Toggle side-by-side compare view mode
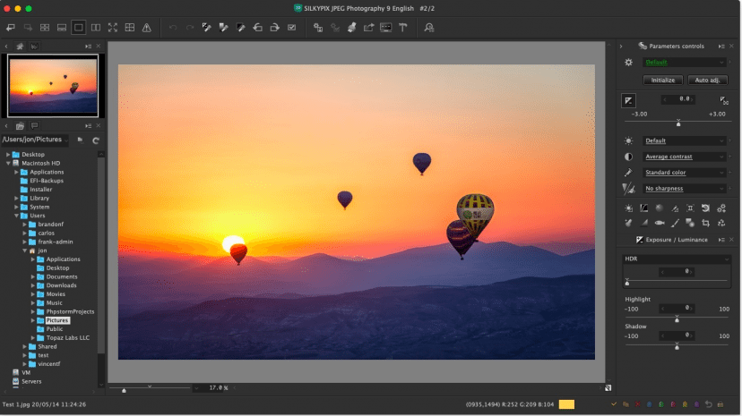The width and height of the screenshot is (742, 416). pyautogui.click(x=95, y=28)
